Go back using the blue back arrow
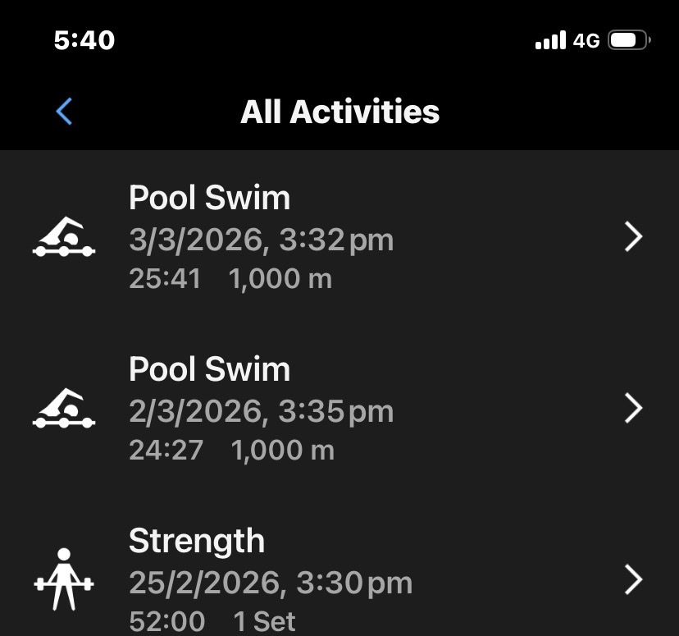The width and height of the screenshot is (679, 636). tap(64, 112)
